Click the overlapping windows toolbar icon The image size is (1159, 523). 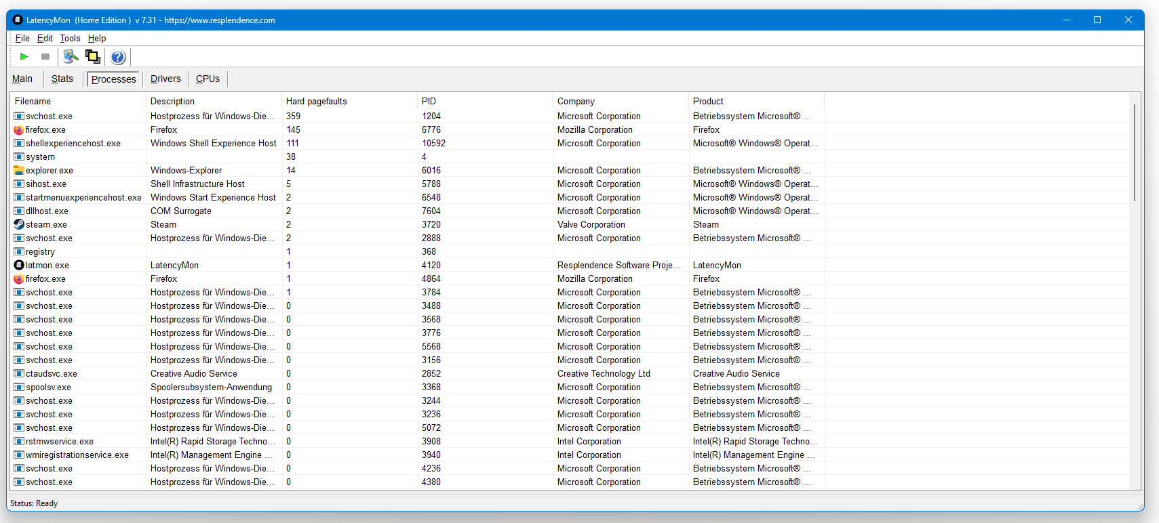coord(93,57)
